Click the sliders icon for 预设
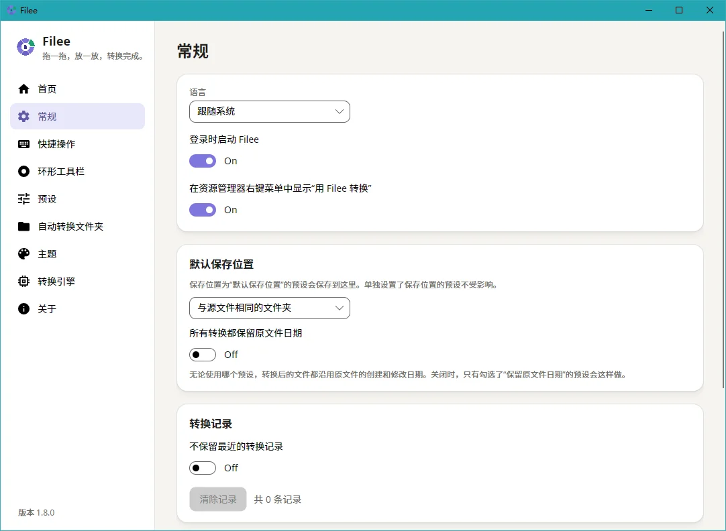 23,199
